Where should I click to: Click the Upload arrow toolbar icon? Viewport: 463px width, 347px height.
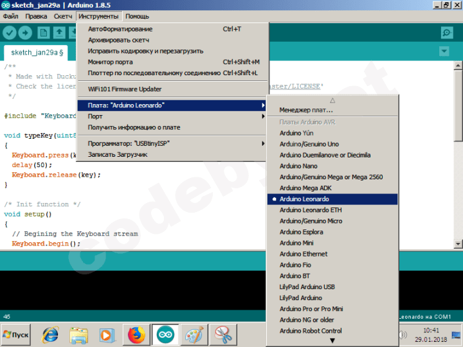(25, 33)
